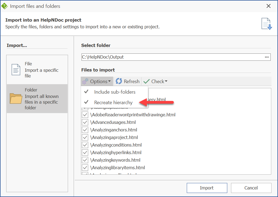This screenshot has width=278, height=197.
Task: Uncheck Analyzingaproject.html checkbox
Action: click(85, 137)
